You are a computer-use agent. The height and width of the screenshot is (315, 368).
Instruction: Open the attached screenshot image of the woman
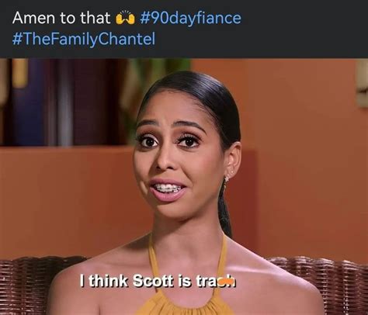click(184, 186)
